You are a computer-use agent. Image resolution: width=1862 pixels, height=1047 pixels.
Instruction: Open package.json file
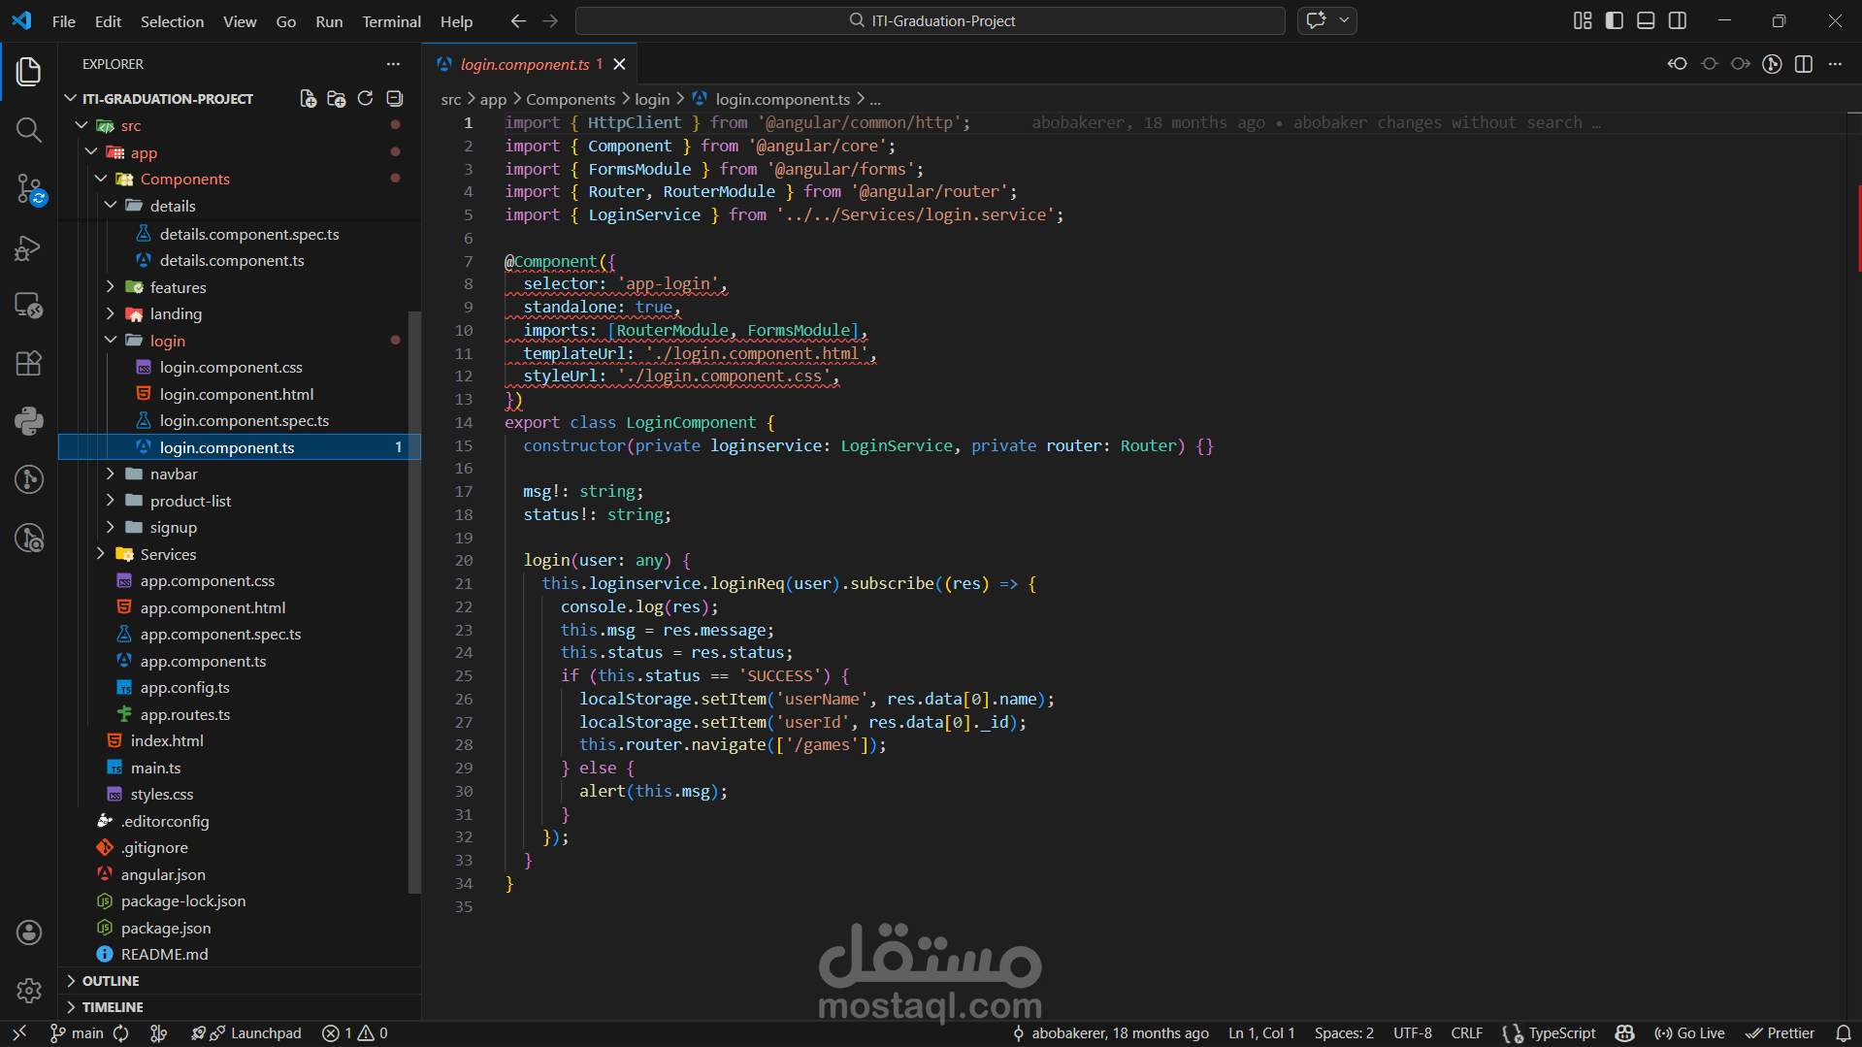166,928
